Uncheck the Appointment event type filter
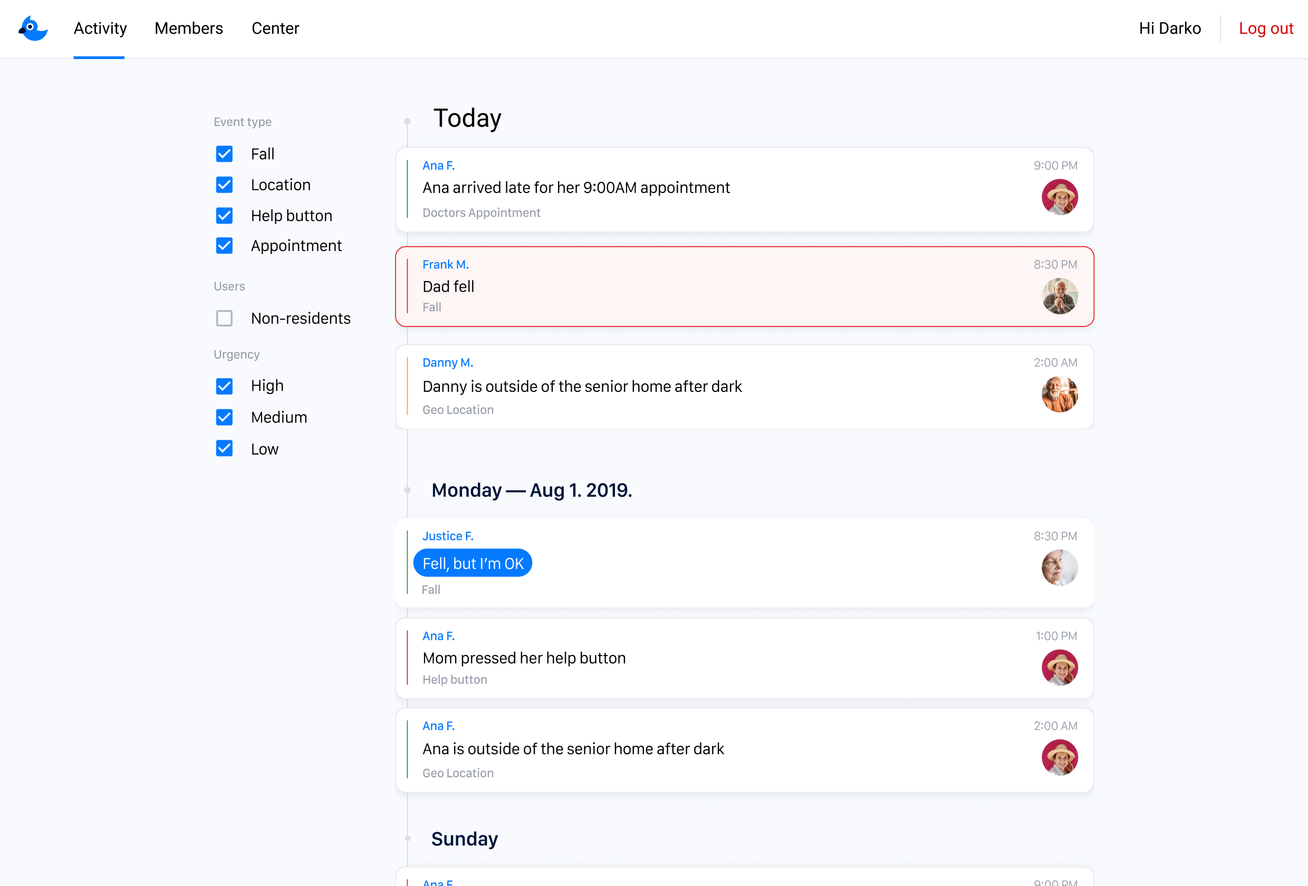The width and height of the screenshot is (1308, 886). pos(224,245)
